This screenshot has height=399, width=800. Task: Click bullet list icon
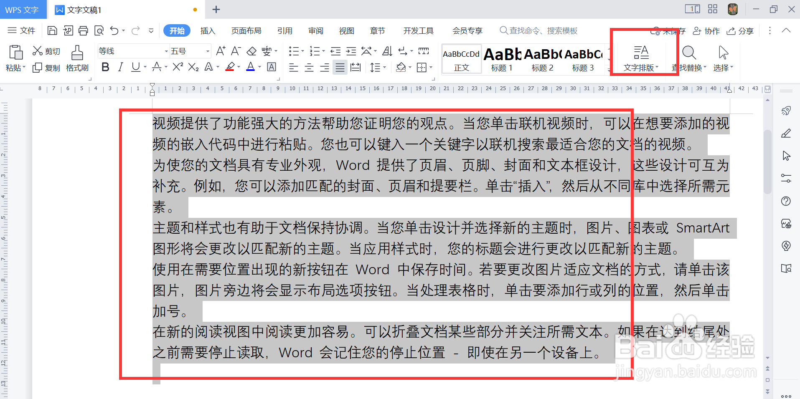[294, 51]
